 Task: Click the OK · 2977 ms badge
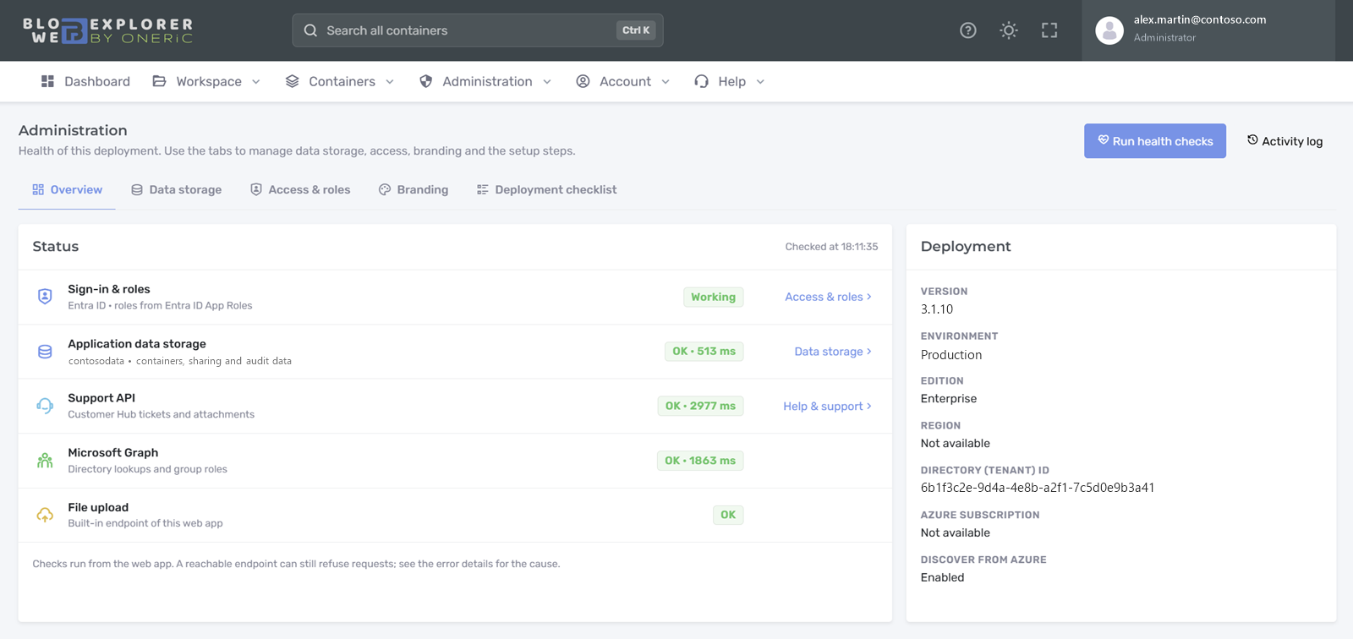coord(700,406)
